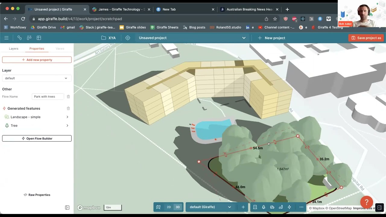Create a New project
Viewport: 386px width, 217px height.
271,38
